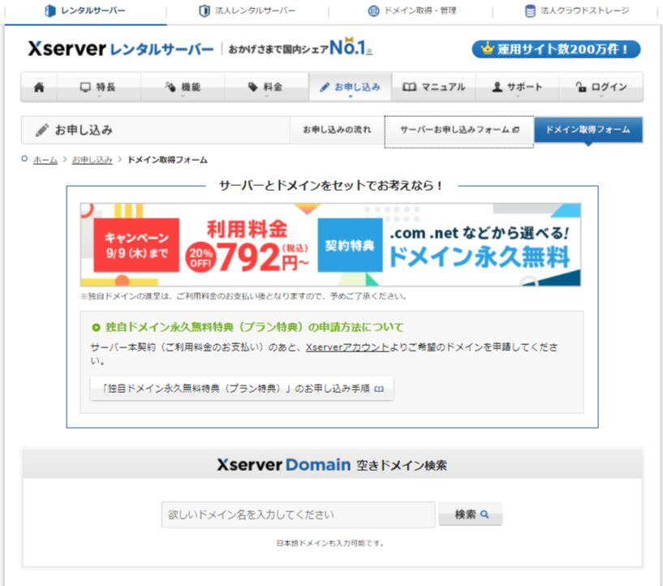Open the 特長 (Features) menu
This screenshot has height=586, width=663.
pyautogui.click(x=98, y=87)
